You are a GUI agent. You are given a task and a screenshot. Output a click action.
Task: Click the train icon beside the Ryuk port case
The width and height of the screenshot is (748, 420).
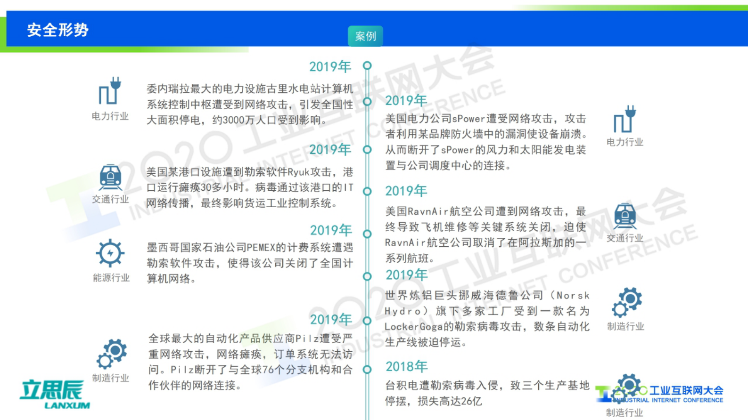point(110,177)
